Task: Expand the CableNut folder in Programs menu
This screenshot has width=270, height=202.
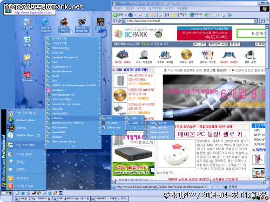Action: coord(73,118)
